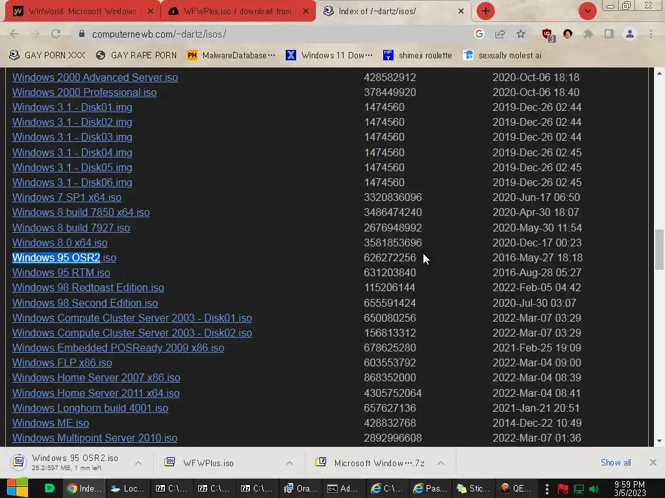Open Windows Multipoint Server 2010.iso link

[95, 438]
